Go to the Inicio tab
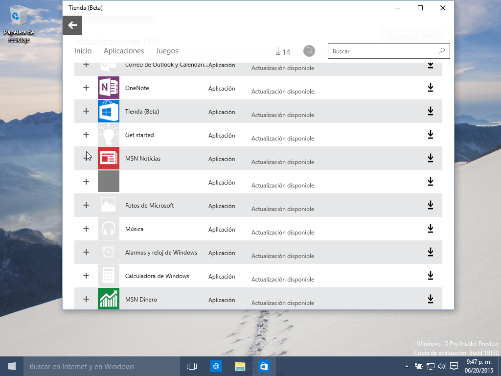Screen dimensions: 501x376 [83, 51]
